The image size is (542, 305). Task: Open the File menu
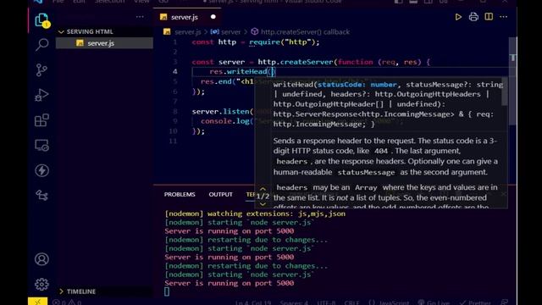point(58,2)
